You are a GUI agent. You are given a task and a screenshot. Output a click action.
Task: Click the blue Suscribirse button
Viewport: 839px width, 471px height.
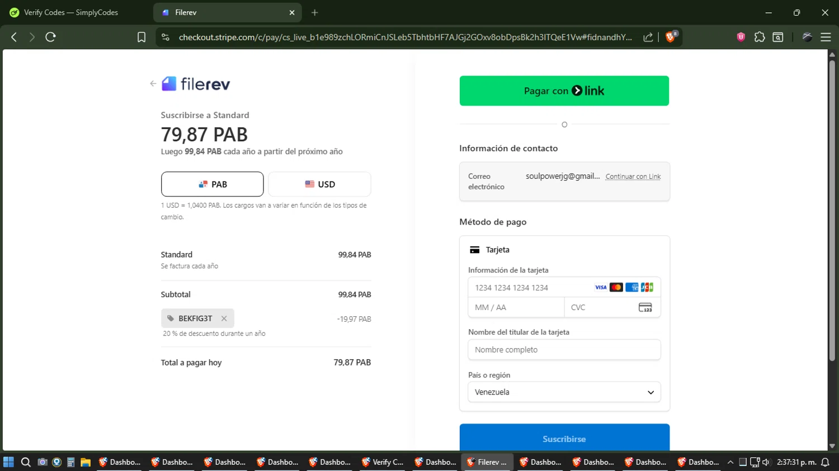coord(564,439)
